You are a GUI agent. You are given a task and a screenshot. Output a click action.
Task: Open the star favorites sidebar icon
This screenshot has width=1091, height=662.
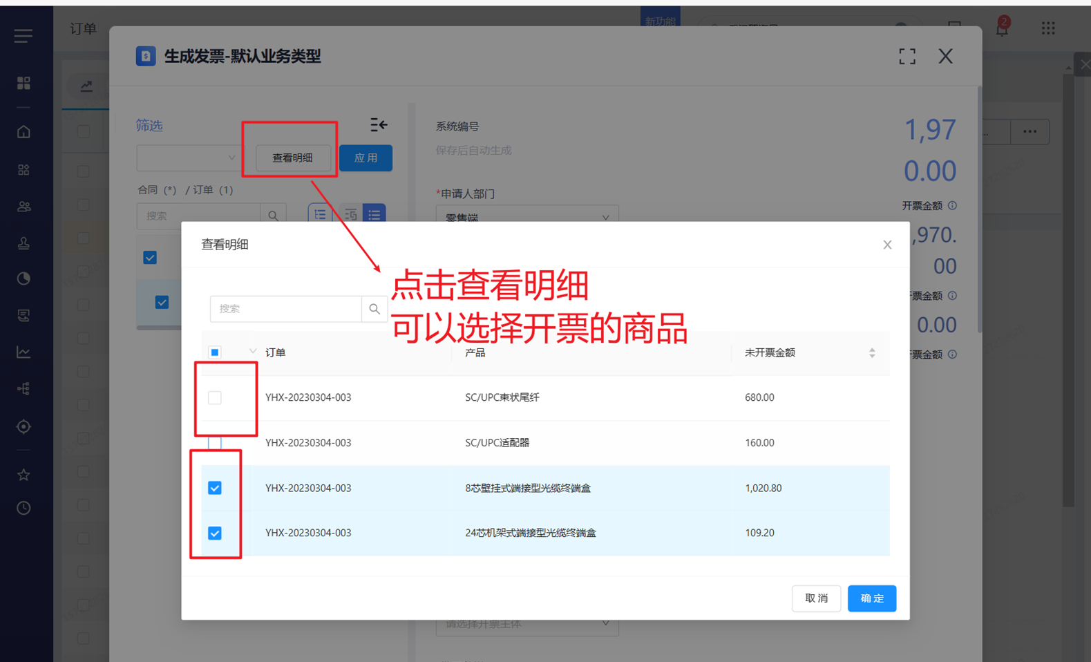click(x=23, y=475)
